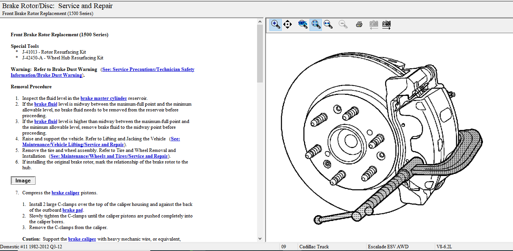Go to previous image with camera icon
Viewport: 513px width, 251px height.
click(x=373, y=24)
